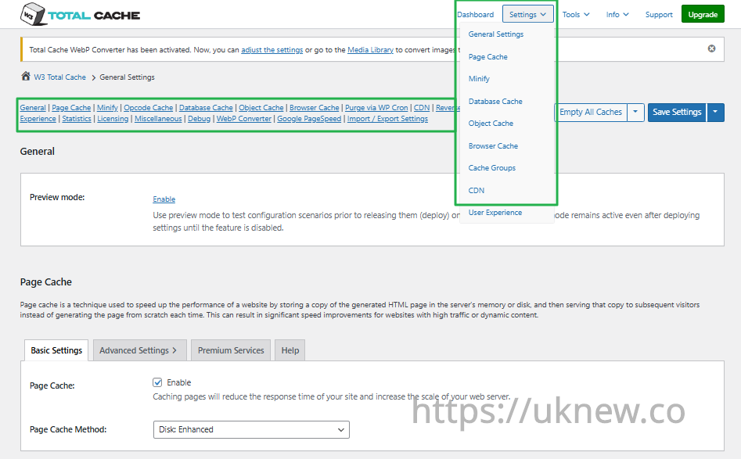The width and height of the screenshot is (741, 459).
Task: Toggle the Page Cache Enable checkbox
Action: tap(157, 382)
